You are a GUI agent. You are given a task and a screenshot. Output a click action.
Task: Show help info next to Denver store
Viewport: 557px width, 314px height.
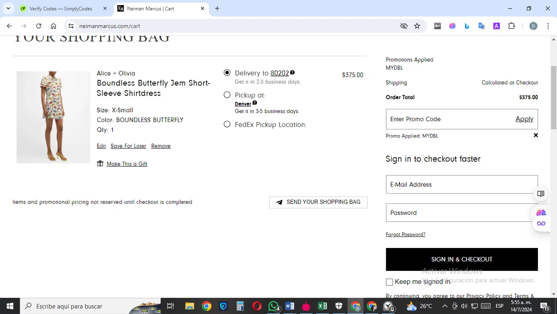[255, 103]
